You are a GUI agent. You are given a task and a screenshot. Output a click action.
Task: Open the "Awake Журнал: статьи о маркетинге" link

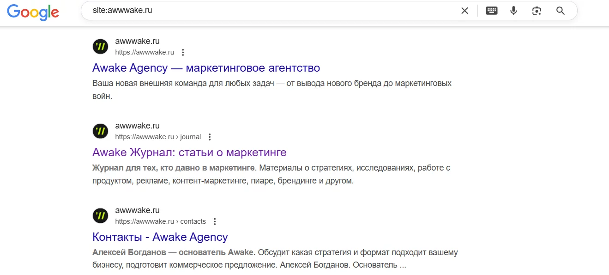pyautogui.click(x=189, y=153)
